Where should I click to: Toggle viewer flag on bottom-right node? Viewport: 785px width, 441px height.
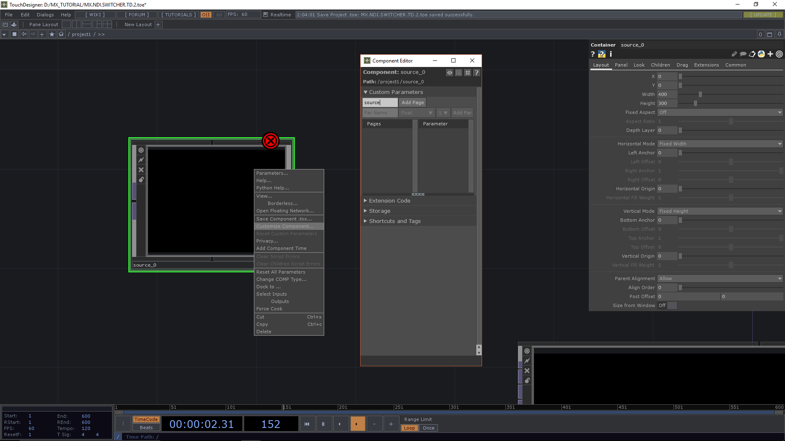pos(527,351)
